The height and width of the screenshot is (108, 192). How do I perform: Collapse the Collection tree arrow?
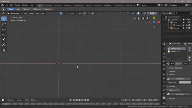coord(166,19)
